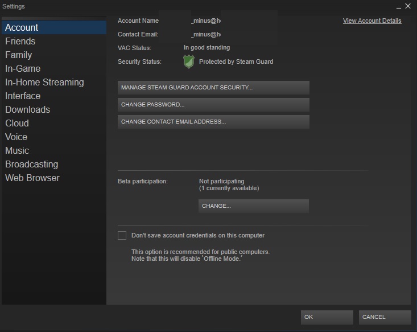Open the Friends settings category

click(x=54, y=41)
